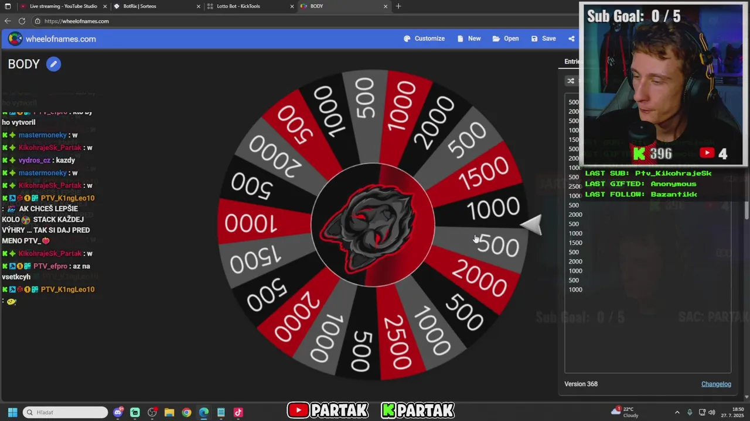The height and width of the screenshot is (421, 750).
Task: Click Version 368 text
Action: (x=581, y=384)
